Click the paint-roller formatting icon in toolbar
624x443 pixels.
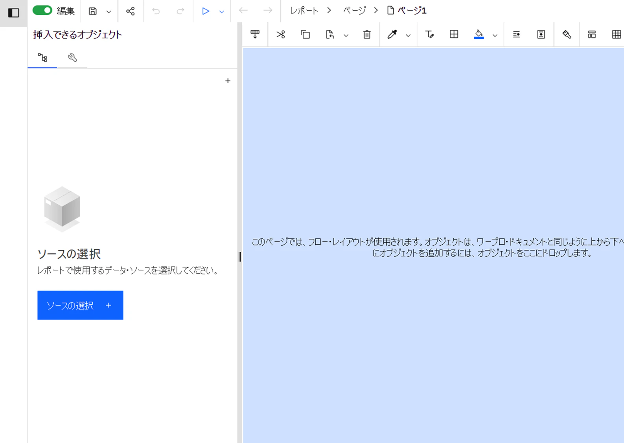point(567,35)
